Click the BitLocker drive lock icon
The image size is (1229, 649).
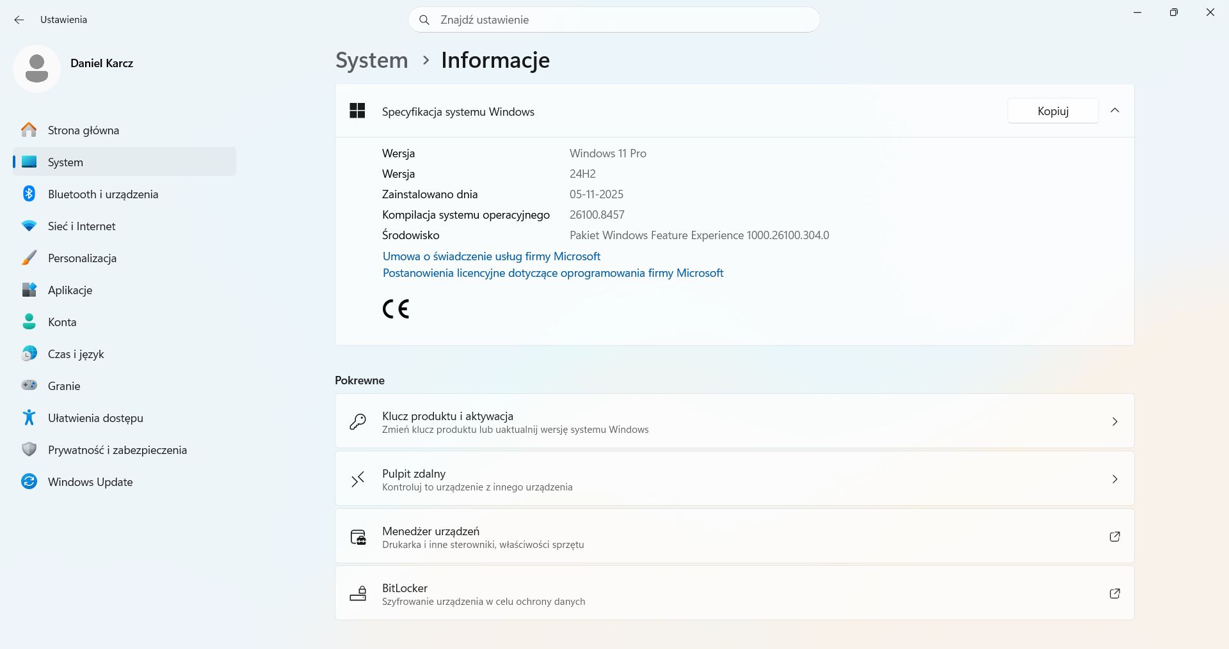point(358,593)
